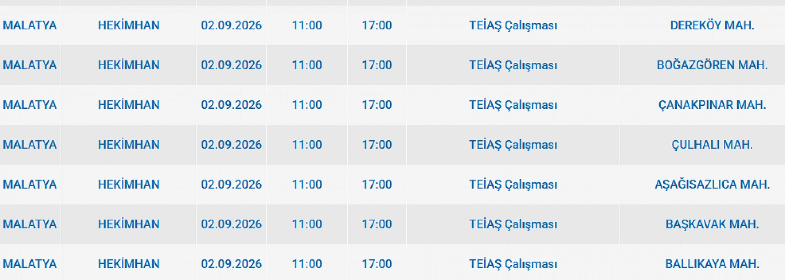Click start time 11:00 in ÇULHALI row

pos(307,145)
